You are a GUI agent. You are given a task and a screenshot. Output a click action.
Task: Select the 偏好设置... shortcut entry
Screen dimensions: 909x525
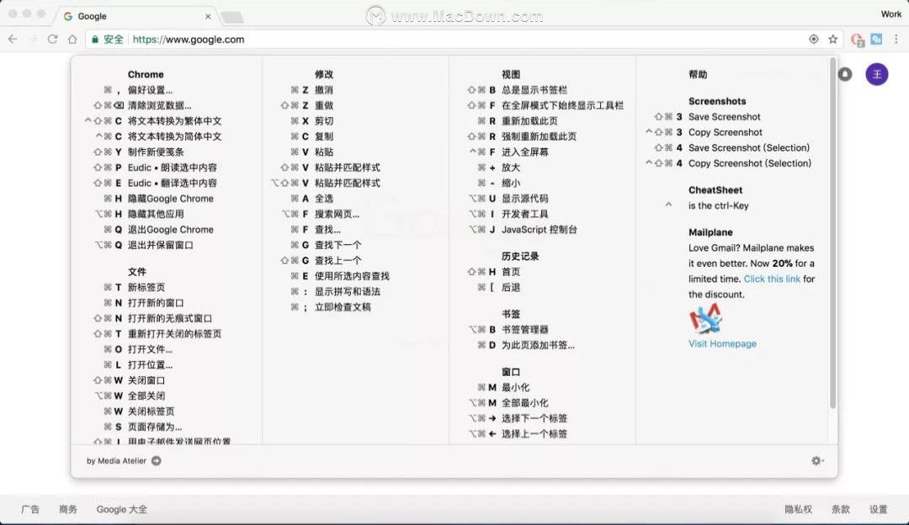click(150, 90)
